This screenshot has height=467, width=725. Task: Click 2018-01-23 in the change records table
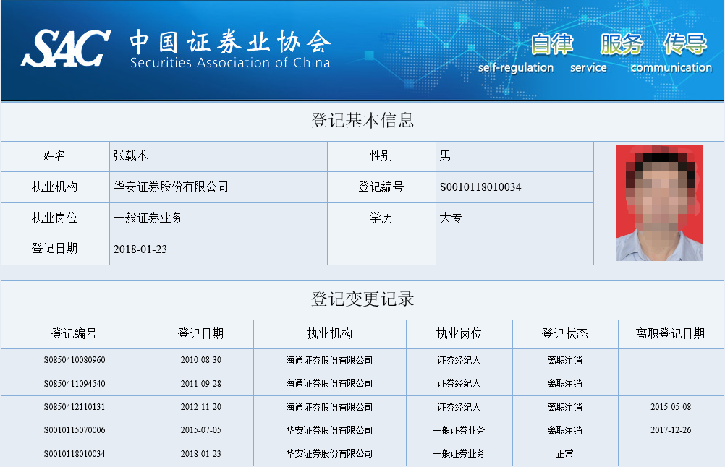coord(200,453)
